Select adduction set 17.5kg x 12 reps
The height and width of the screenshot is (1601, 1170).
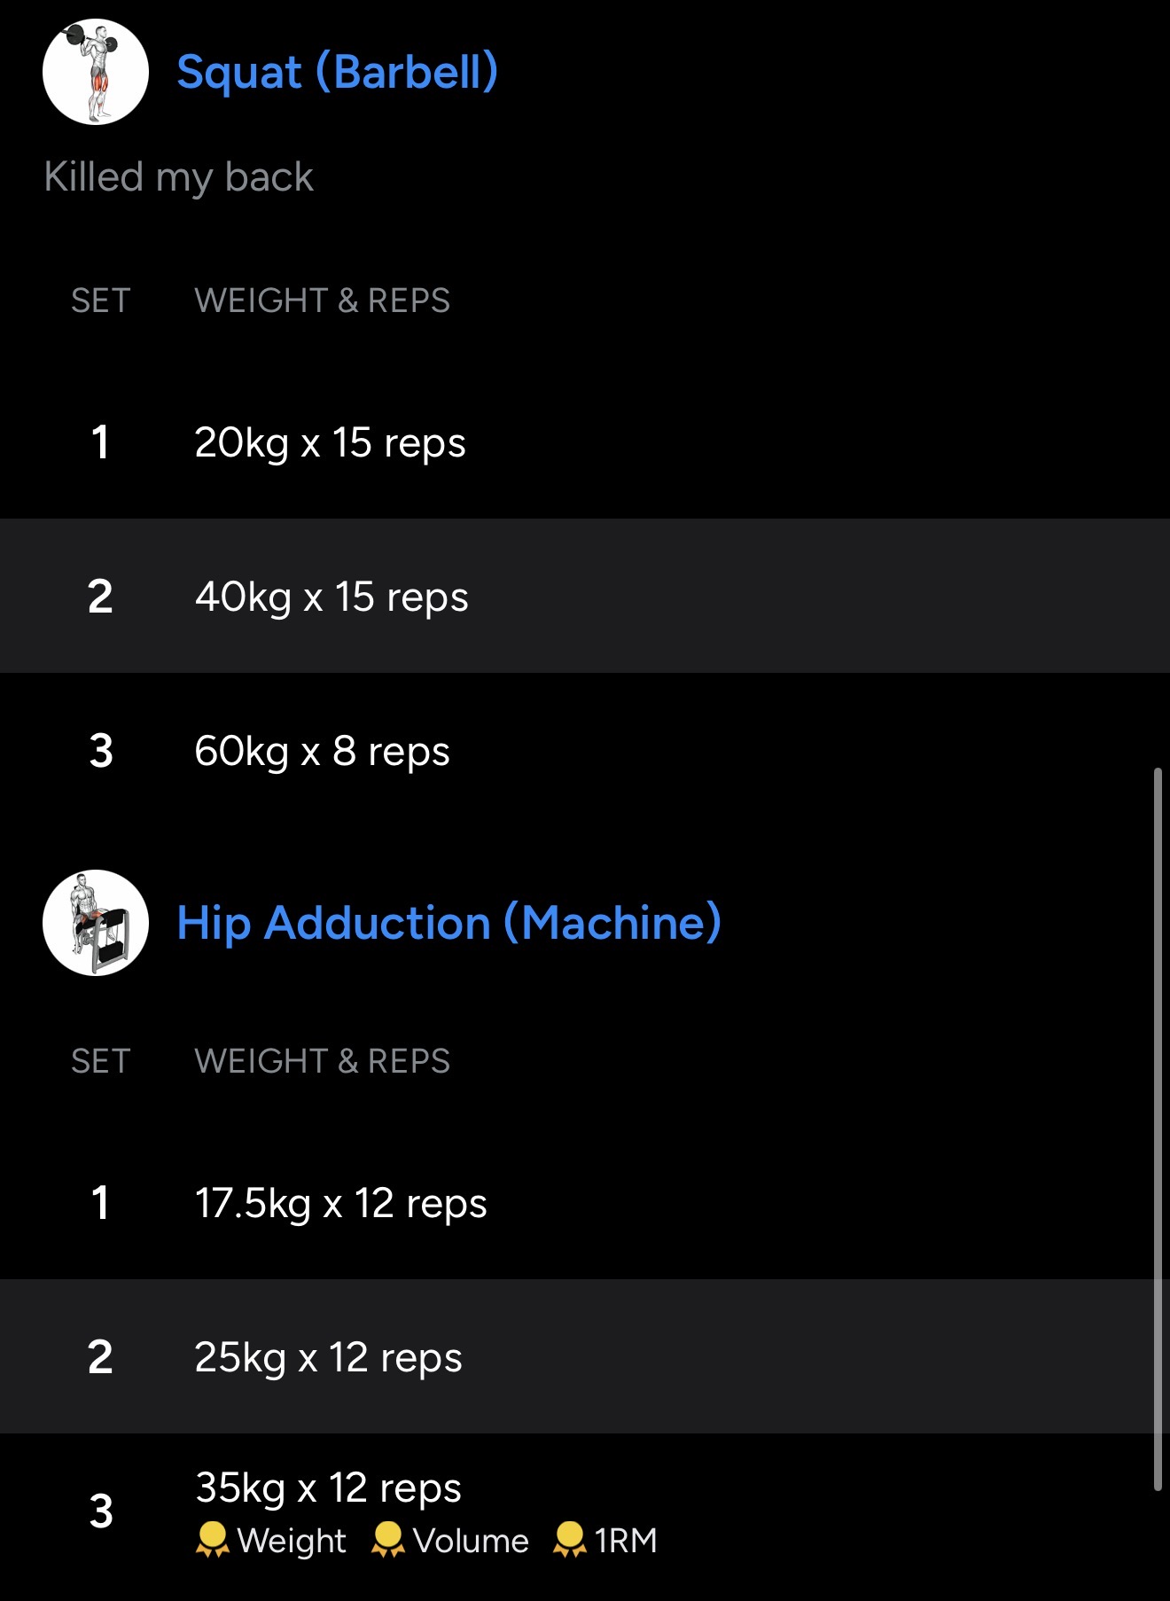340,1203
